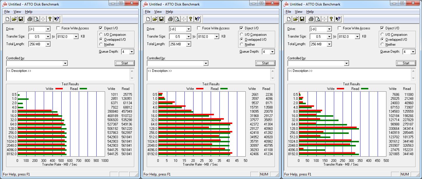422x179 pixels.
Task: Click Print icon in left window
Action: pyautogui.click(x=29, y=19)
